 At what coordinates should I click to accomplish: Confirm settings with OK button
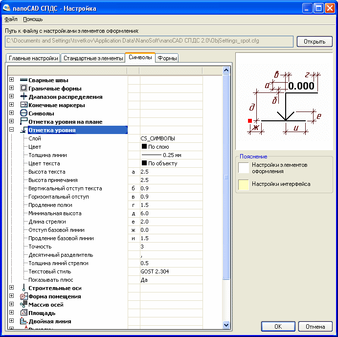[278, 326]
